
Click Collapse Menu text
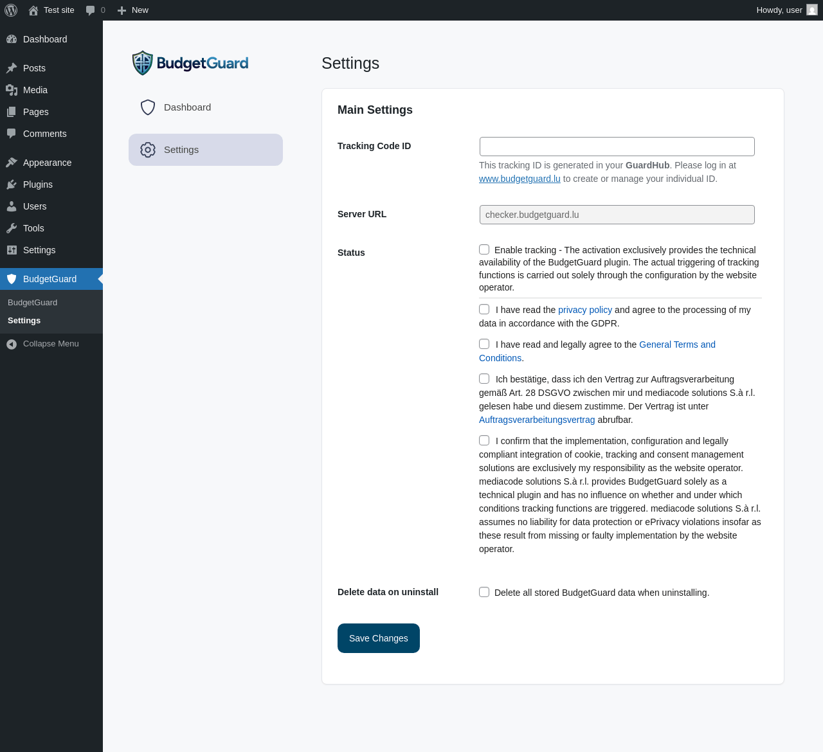coord(51,344)
